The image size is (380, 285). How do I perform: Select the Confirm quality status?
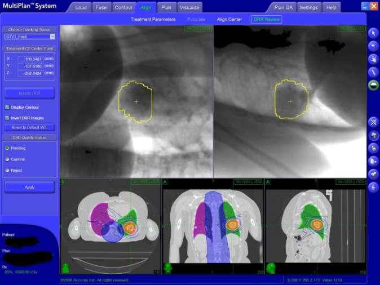[x=7, y=159]
